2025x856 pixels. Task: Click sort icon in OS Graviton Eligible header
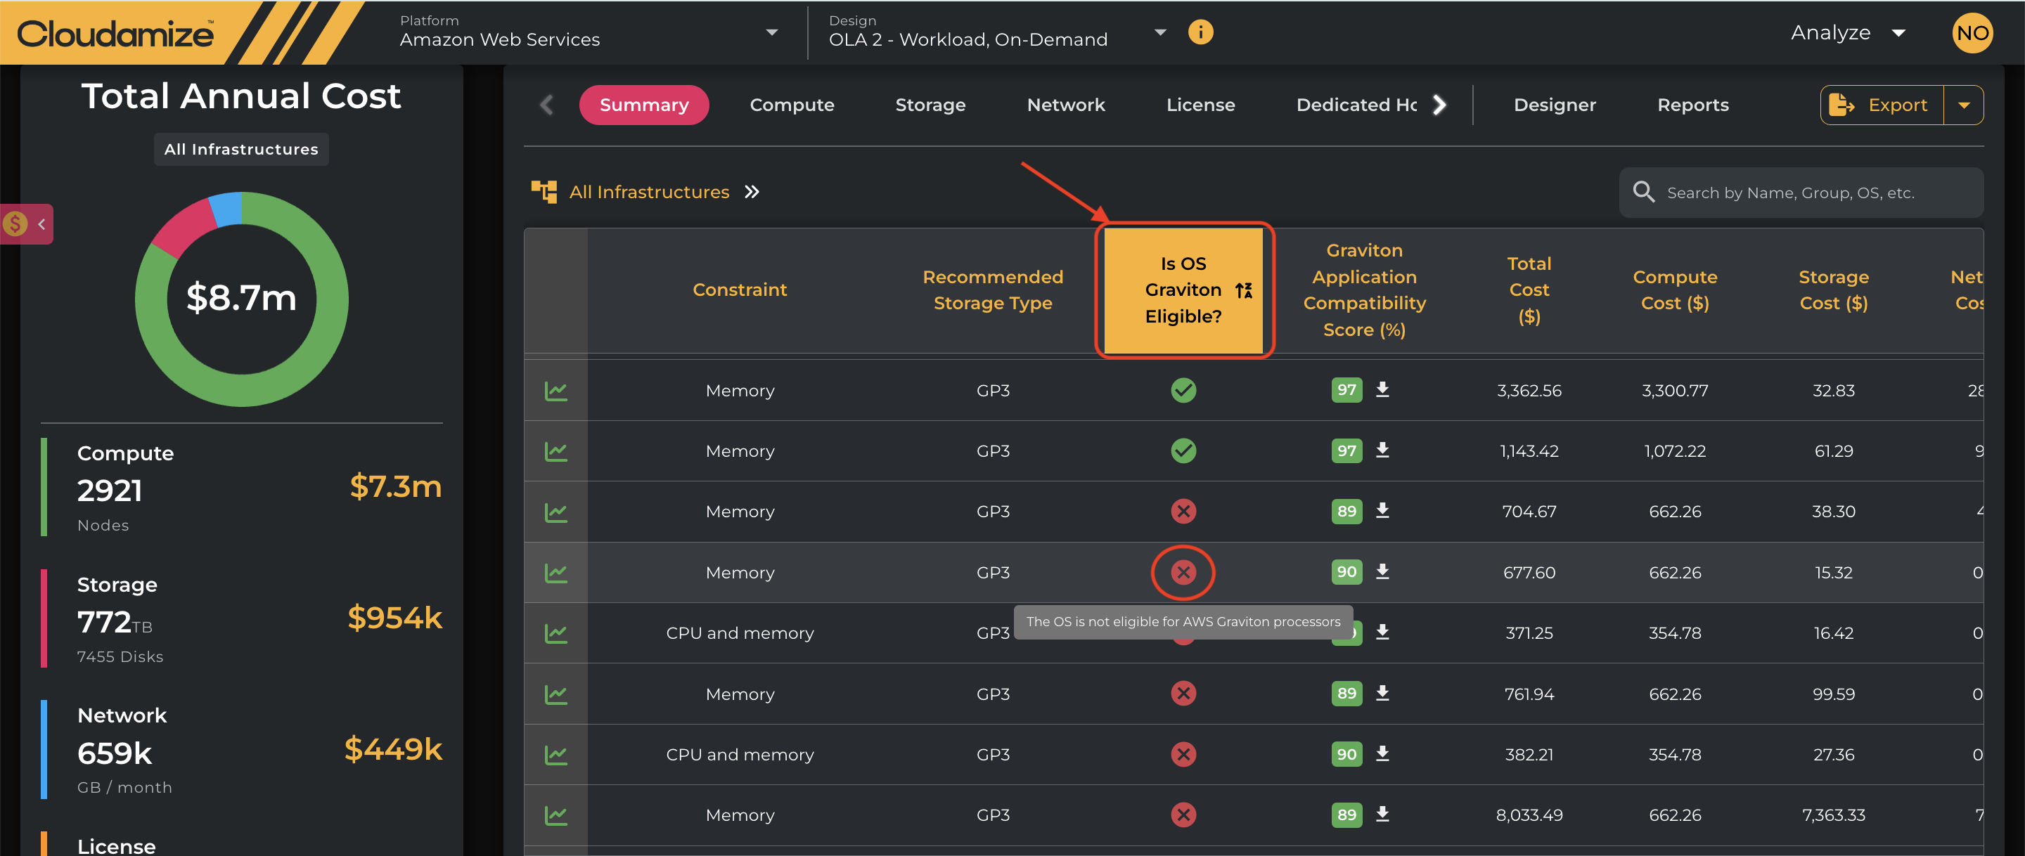point(1244,290)
